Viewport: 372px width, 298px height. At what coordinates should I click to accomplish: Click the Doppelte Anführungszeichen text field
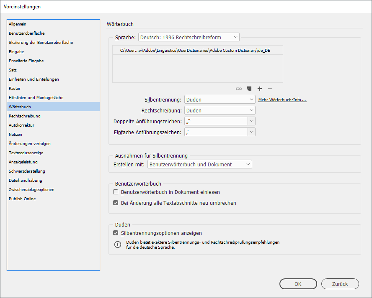tap(216, 121)
